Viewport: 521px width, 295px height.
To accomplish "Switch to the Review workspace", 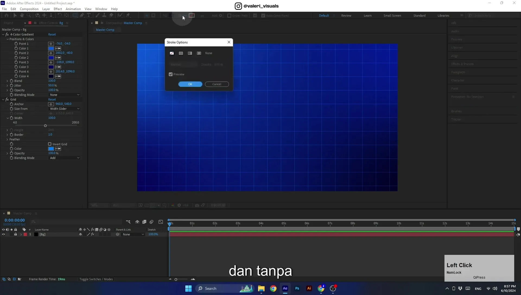I will (x=346, y=15).
